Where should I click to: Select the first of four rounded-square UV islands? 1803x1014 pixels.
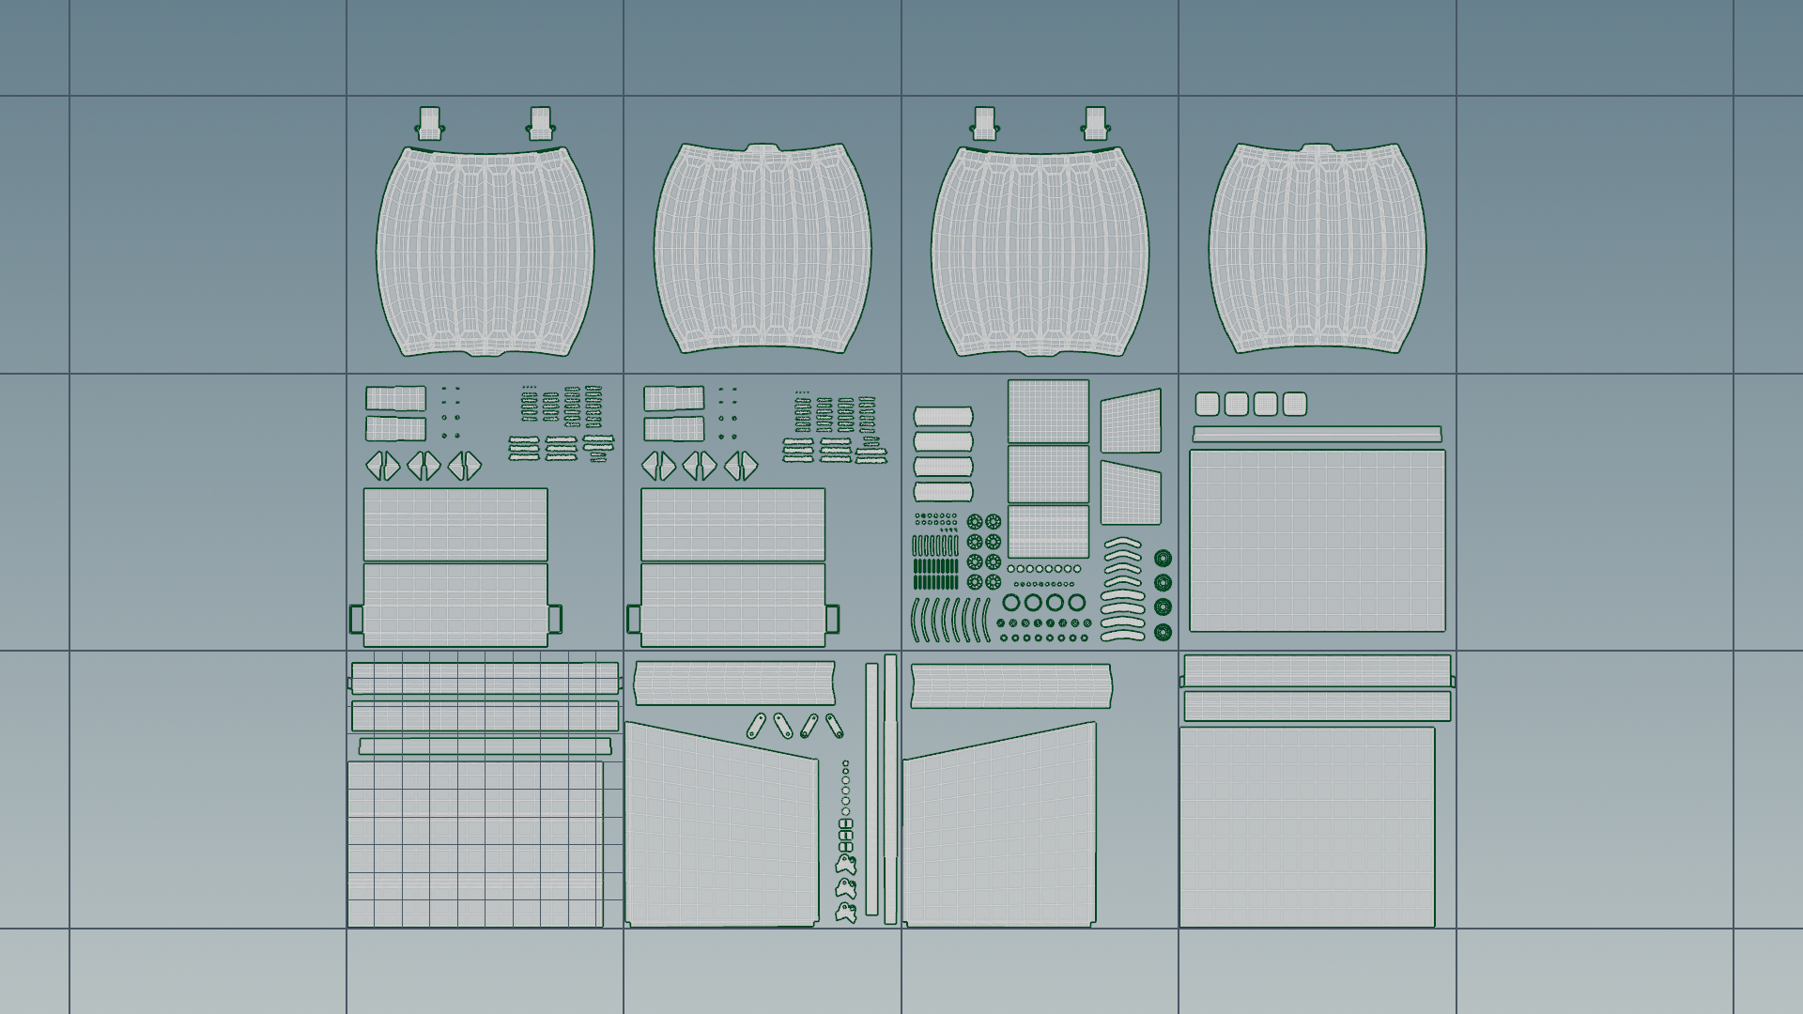click(1208, 405)
